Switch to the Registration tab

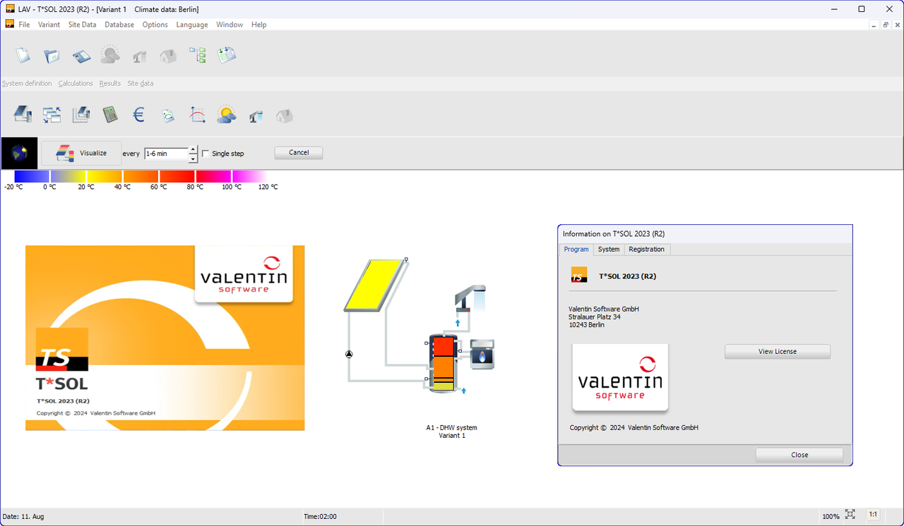[x=646, y=249]
